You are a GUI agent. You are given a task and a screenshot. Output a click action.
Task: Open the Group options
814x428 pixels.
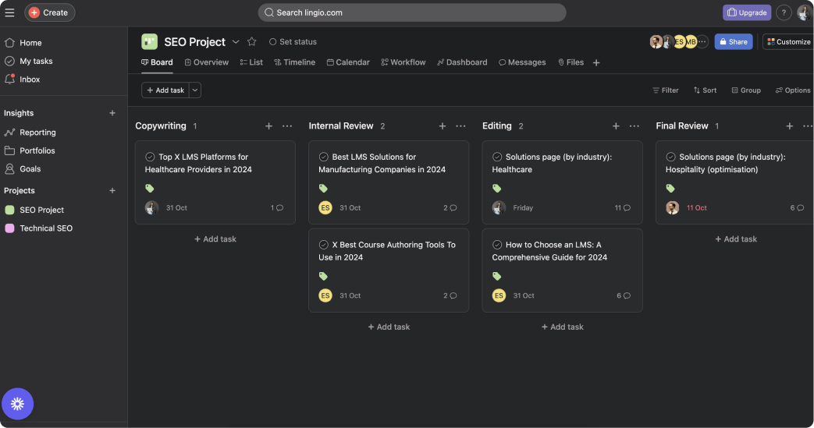tap(746, 90)
